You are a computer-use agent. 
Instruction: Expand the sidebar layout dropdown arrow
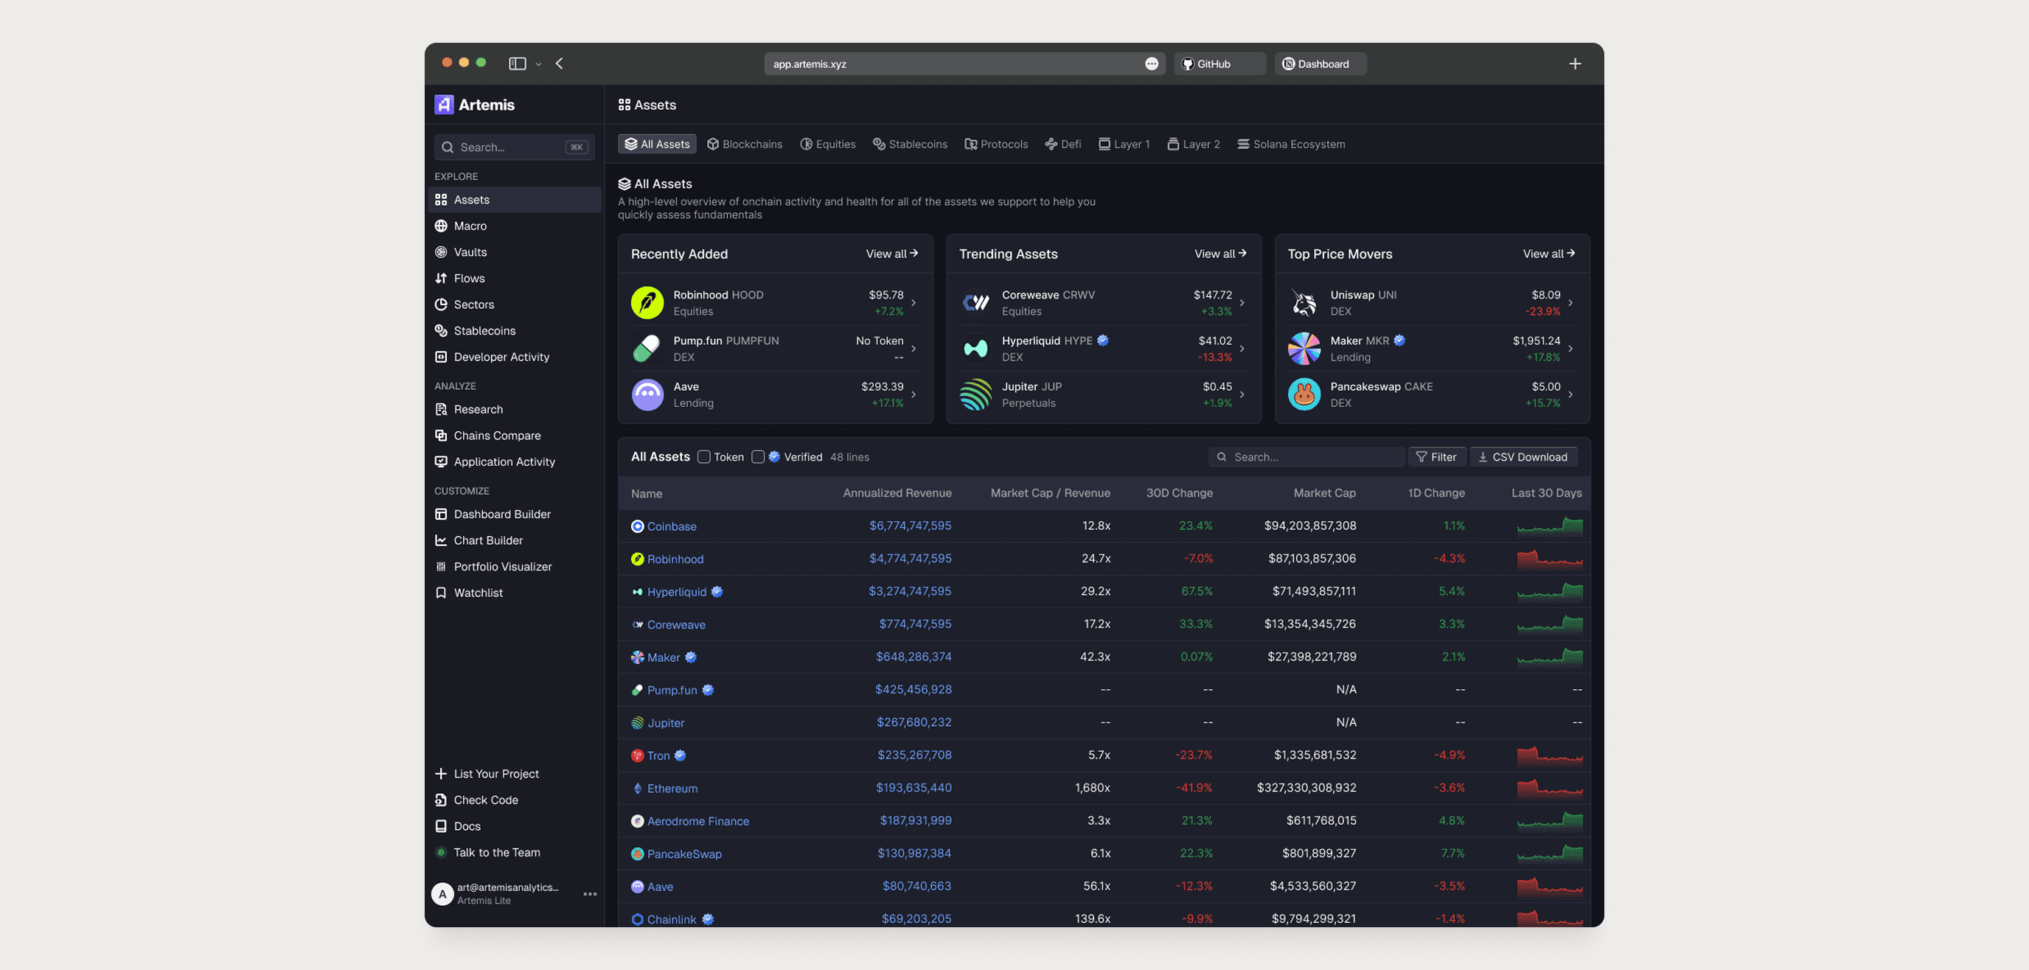539,65
